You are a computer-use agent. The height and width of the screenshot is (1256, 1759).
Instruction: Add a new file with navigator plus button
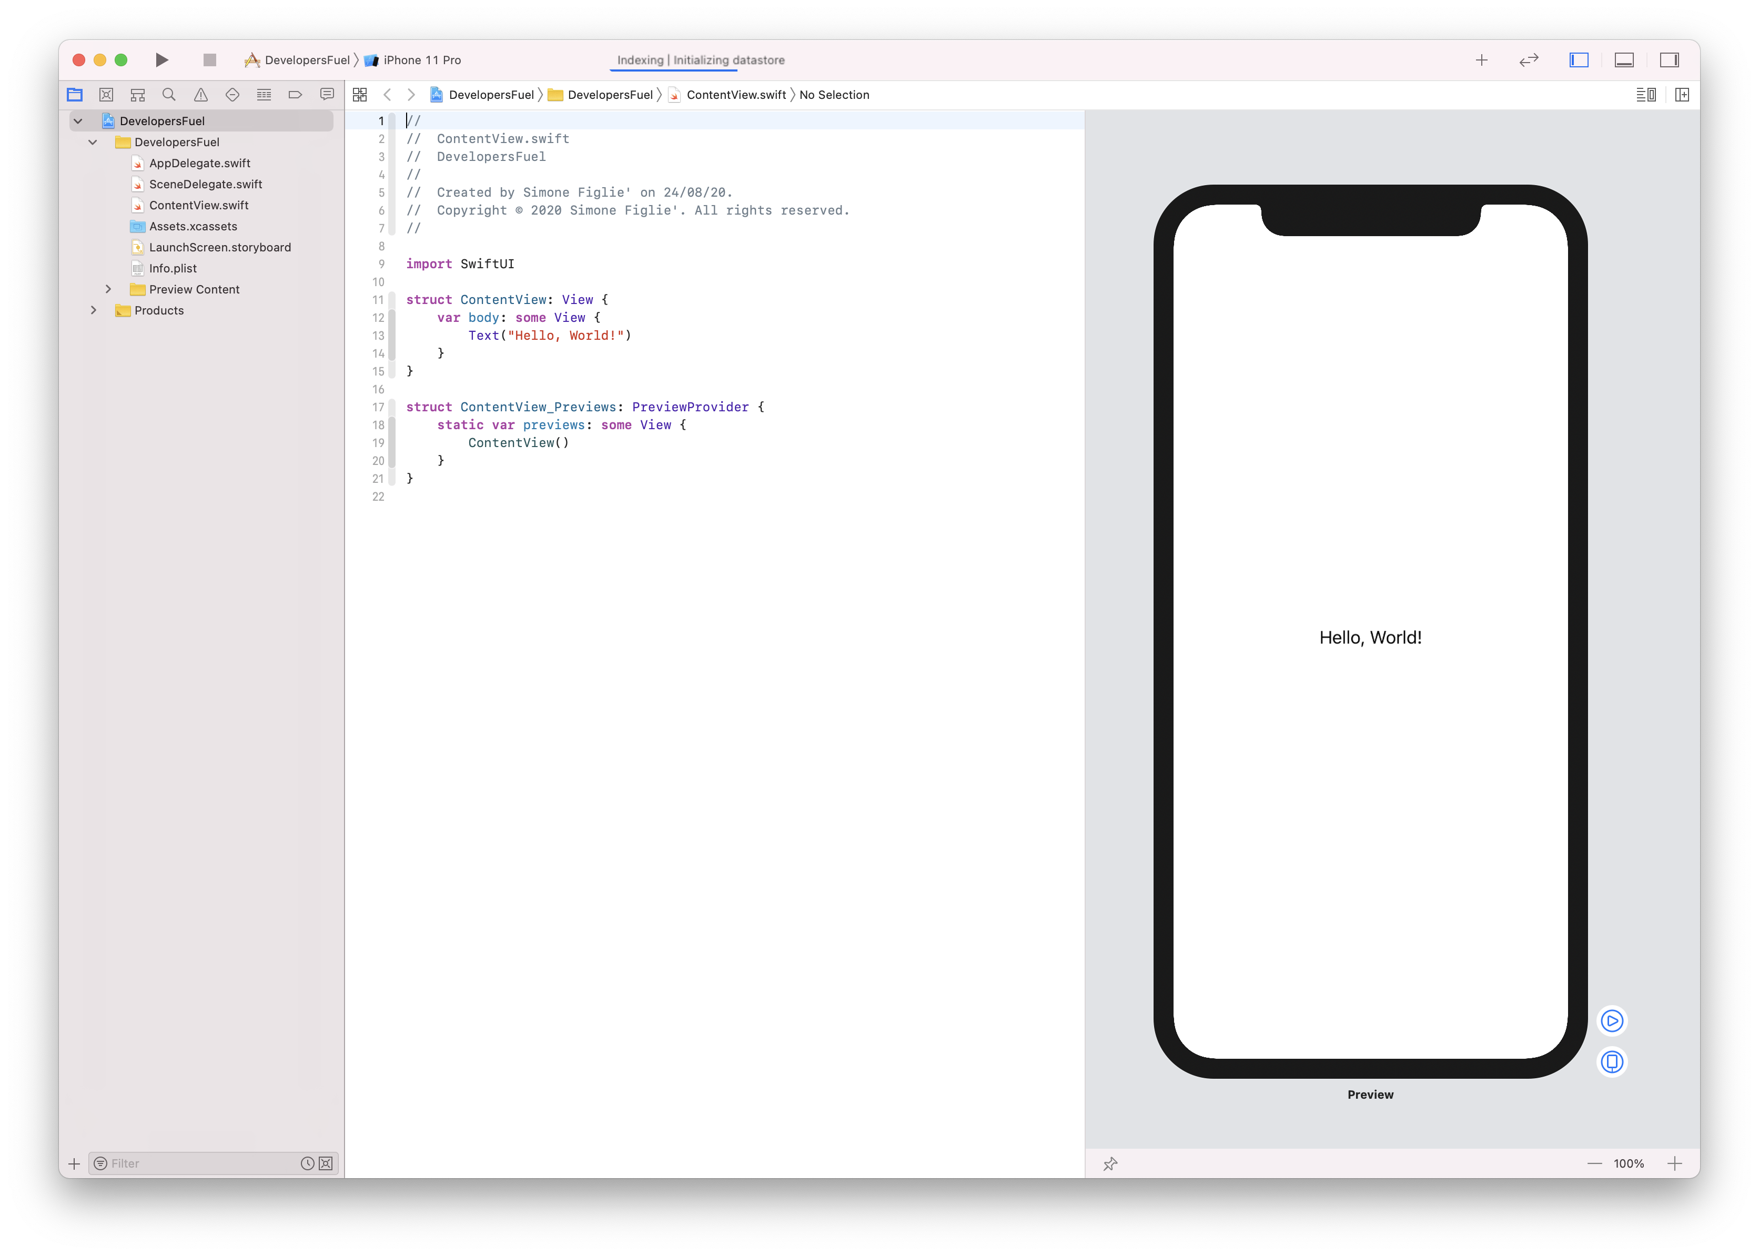pos(74,1163)
